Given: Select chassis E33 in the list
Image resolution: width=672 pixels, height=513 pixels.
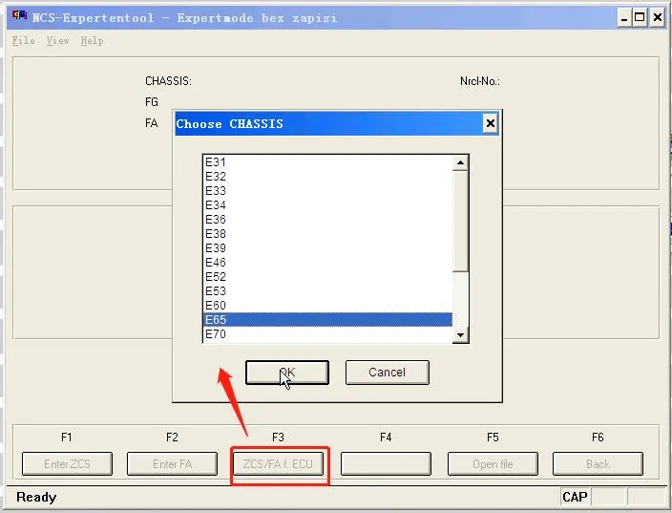Looking at the screenshot, I should [327, 191].
